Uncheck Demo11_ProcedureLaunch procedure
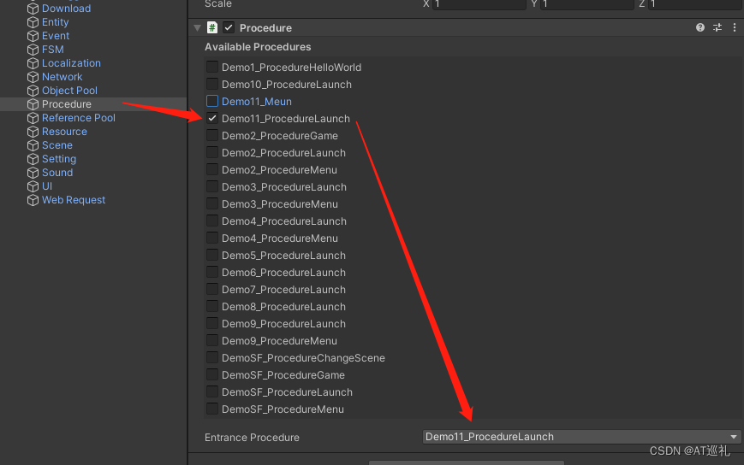The image size is (744, 465). [x=212, y=118]
